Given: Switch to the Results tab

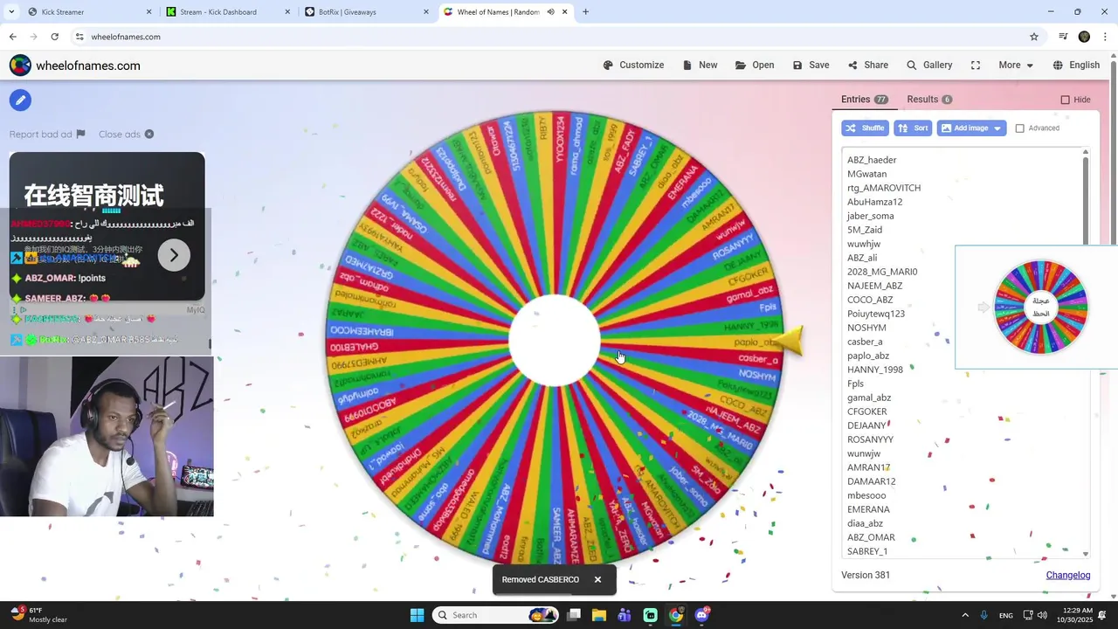Looking at the screenshot, I should 929,100.
